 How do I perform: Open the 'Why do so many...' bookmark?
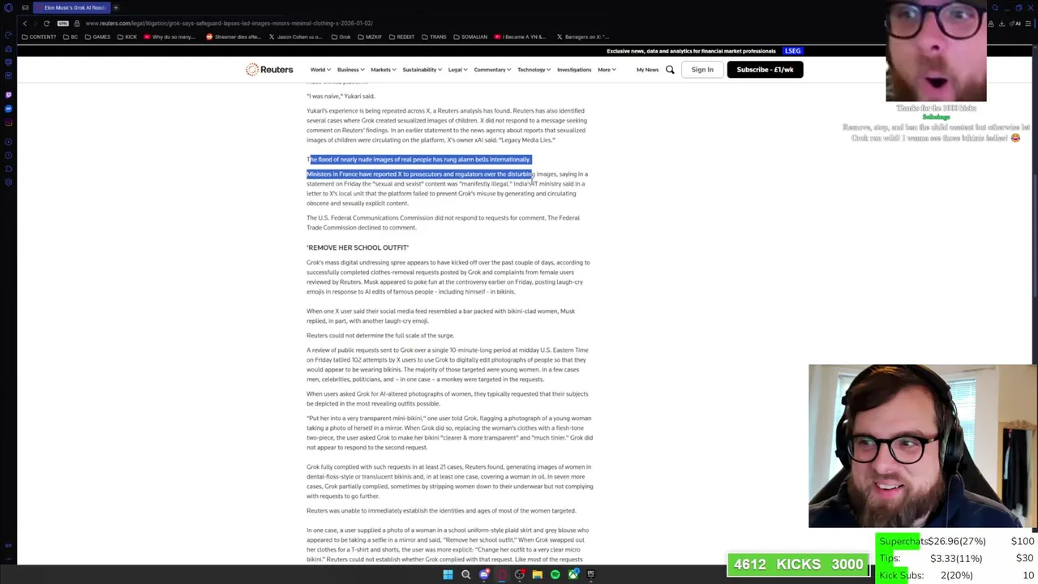[x=170, y=36]
